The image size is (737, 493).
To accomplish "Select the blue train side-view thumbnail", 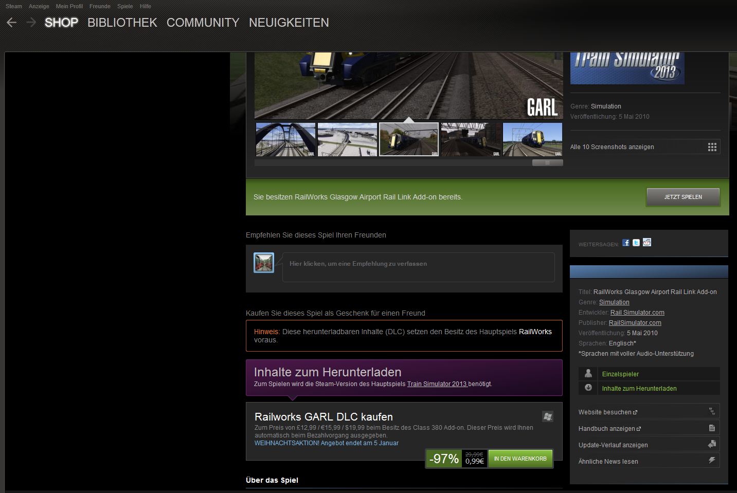I will pyautogui.click(x=532, y=139).
